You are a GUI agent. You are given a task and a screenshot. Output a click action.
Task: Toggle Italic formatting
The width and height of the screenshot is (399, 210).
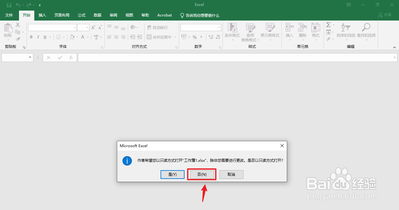pos(38,37)
